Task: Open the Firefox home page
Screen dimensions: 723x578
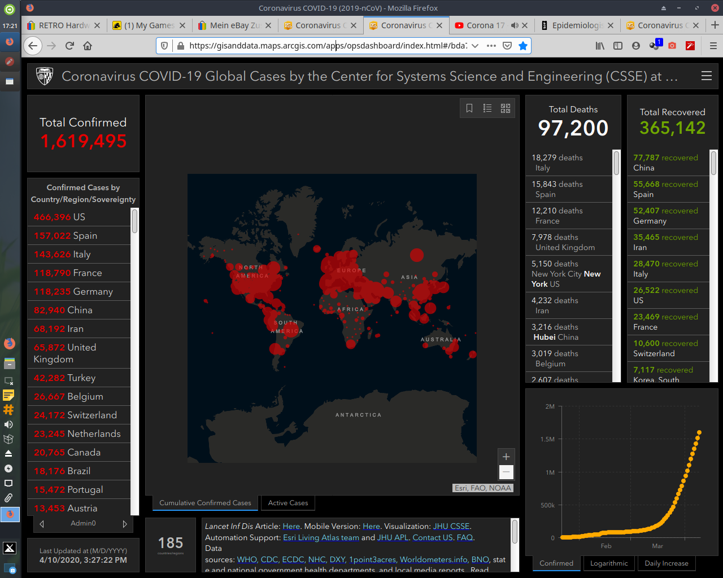Action: pos(88,46)
